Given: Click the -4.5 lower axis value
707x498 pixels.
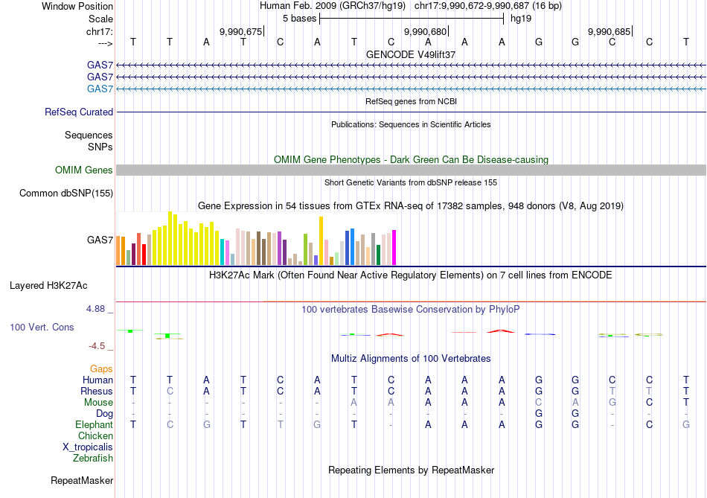Looking at the screenshot, I should (97, 346).
